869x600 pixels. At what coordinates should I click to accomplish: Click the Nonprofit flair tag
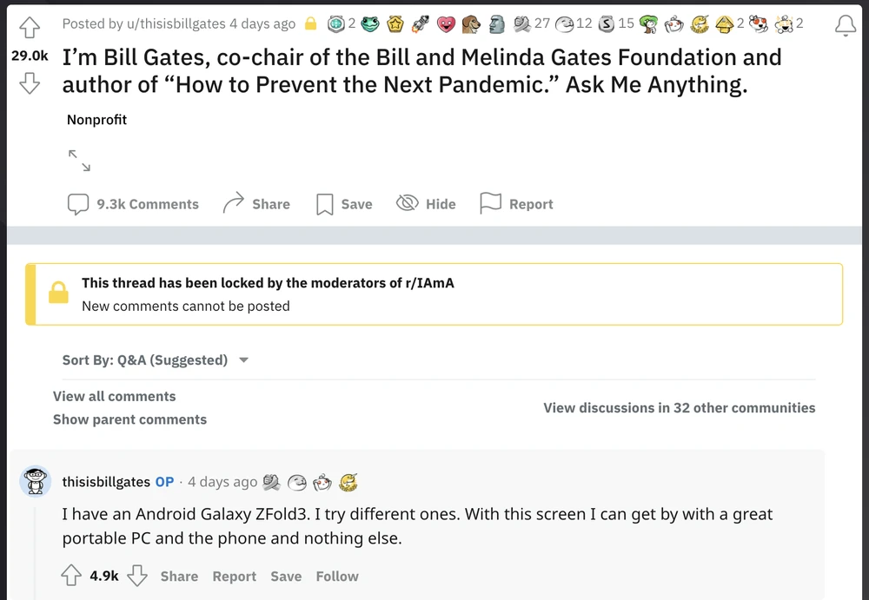pos(96,120)
